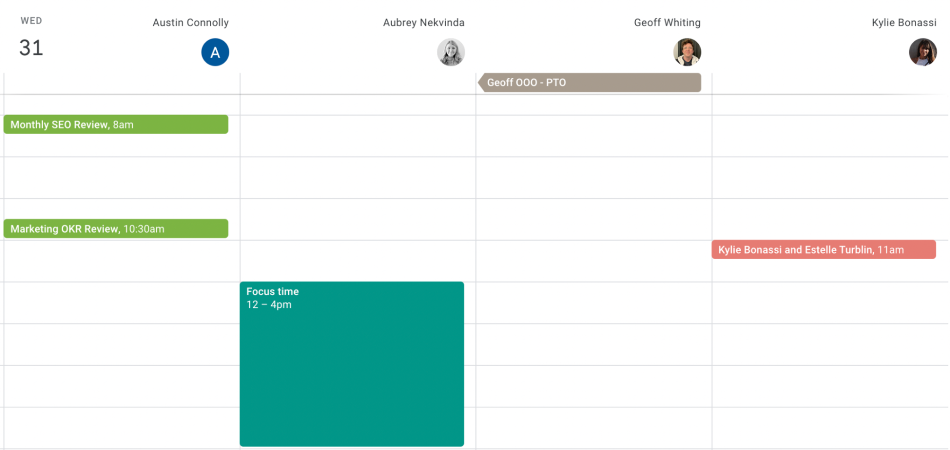Click the WED day label
The width and height of the screenshot is (950, 450).
coord(31,21)
